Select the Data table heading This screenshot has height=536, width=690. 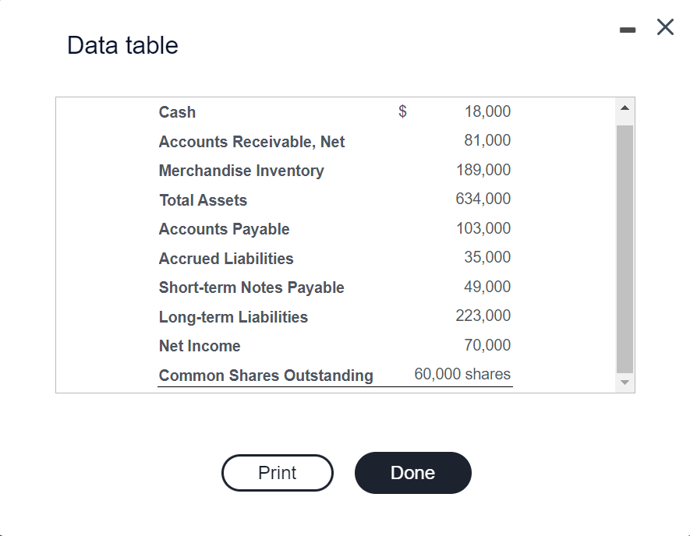(x=122, y=45)
